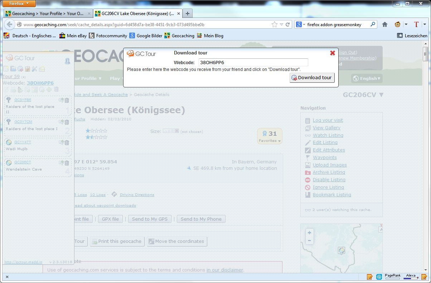Click the envelope icon in GC Tour panel
The height and width of the screenshot is (283, 431).
pos(42,69)
